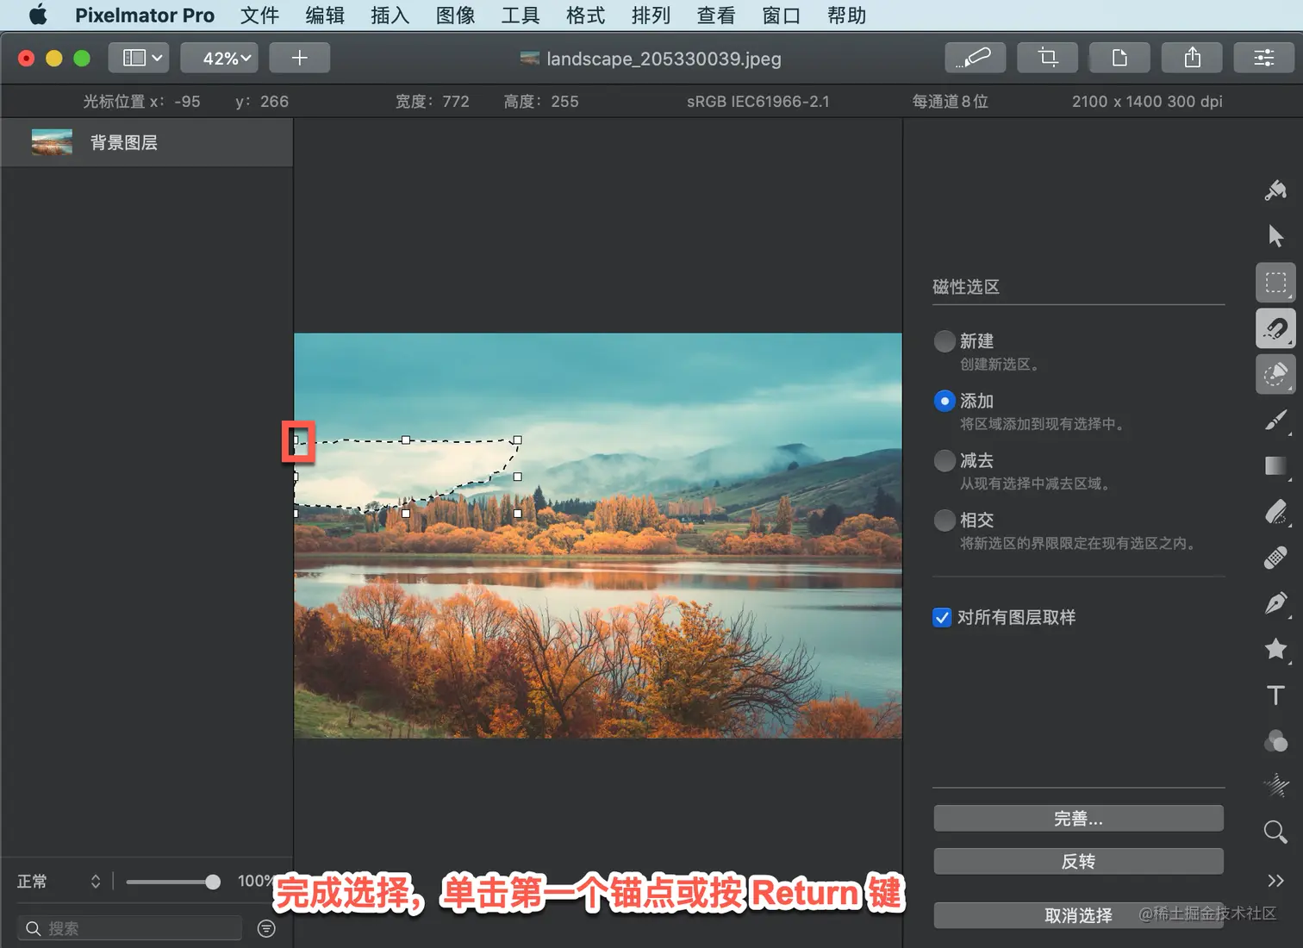The width and height of the screenshot is (1303, 948).
Task: Open the 编辑 menu
Action: click(x=325, y=16)
